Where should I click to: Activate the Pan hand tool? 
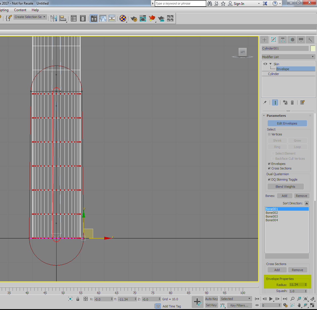point(299,306)
